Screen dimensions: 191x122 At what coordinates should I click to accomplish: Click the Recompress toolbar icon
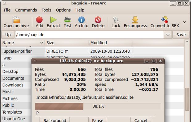point(135,20)
